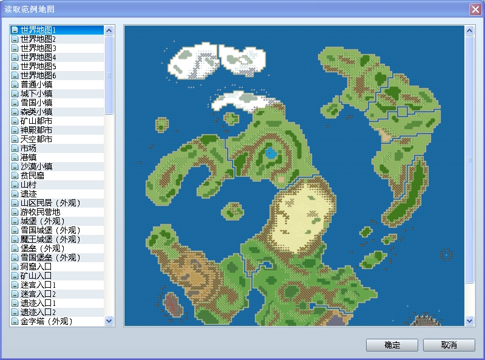This screenshot has height=360, width=485.
Task: Select 世界地图3 in the map list
Action: 57,48
